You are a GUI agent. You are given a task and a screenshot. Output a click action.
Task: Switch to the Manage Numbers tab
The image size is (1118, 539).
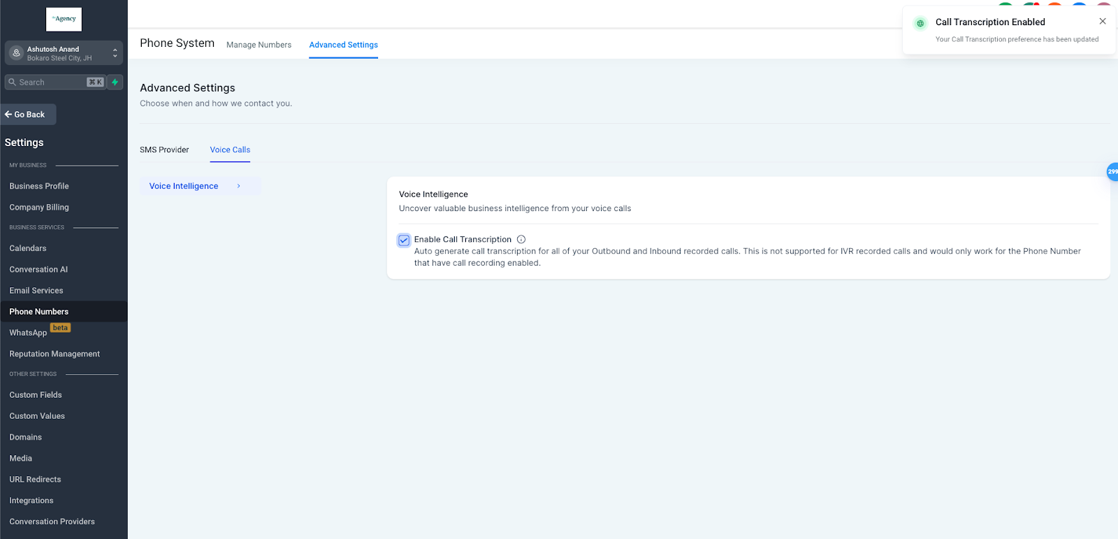[259, 45]
